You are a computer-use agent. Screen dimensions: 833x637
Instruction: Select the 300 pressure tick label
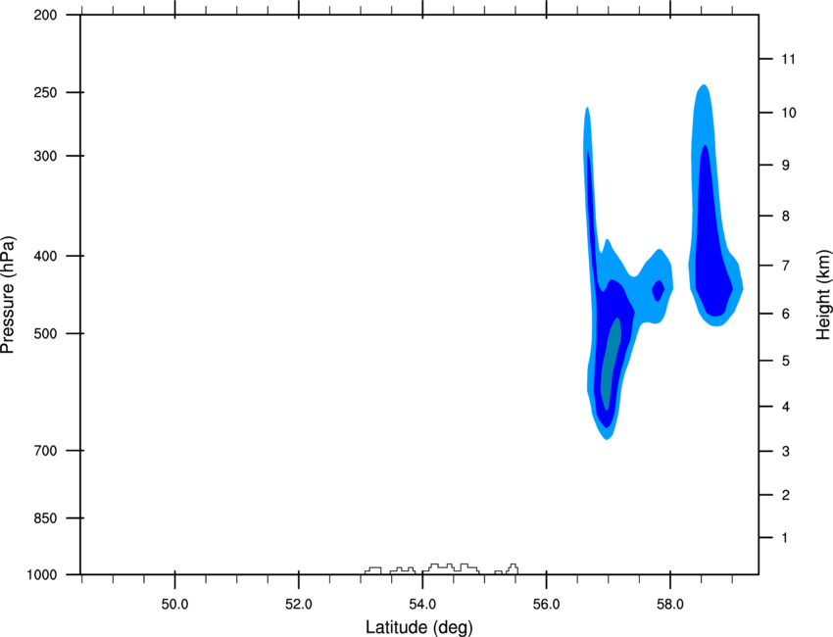[45, 156]
